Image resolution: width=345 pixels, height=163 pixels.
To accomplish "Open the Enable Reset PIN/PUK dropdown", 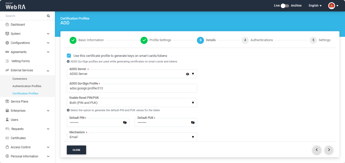I will (x=132, y=103).
